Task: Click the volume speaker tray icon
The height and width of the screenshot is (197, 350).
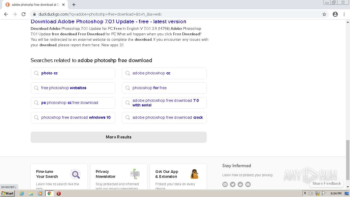Action: (x=311, y=193)
